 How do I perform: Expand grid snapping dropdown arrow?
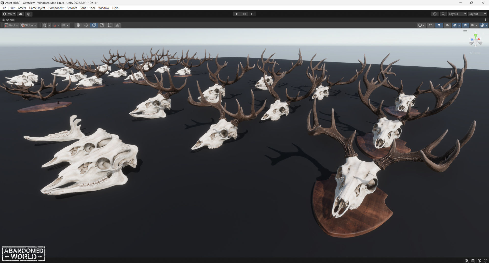pos(59,25)
